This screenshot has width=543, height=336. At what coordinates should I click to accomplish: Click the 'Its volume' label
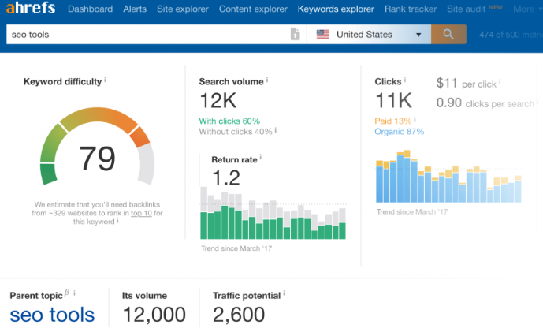pos(144,296)
